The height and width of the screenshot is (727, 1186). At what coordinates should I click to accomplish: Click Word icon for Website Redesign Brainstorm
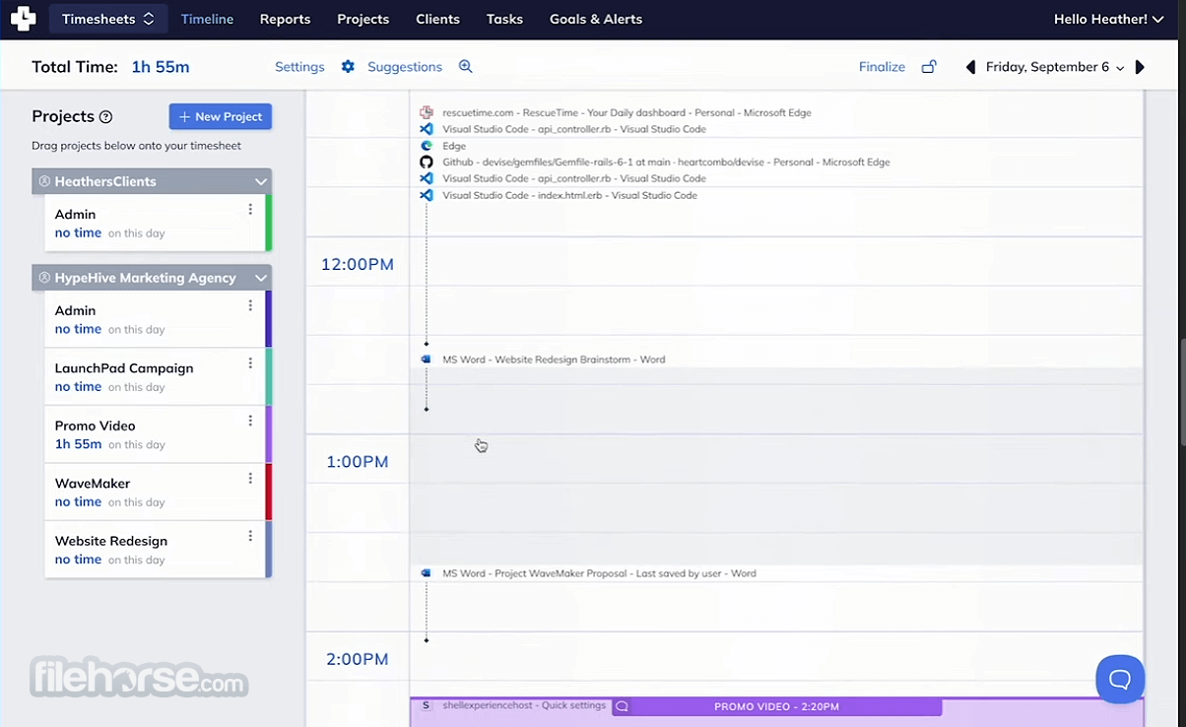coord(427,360)
